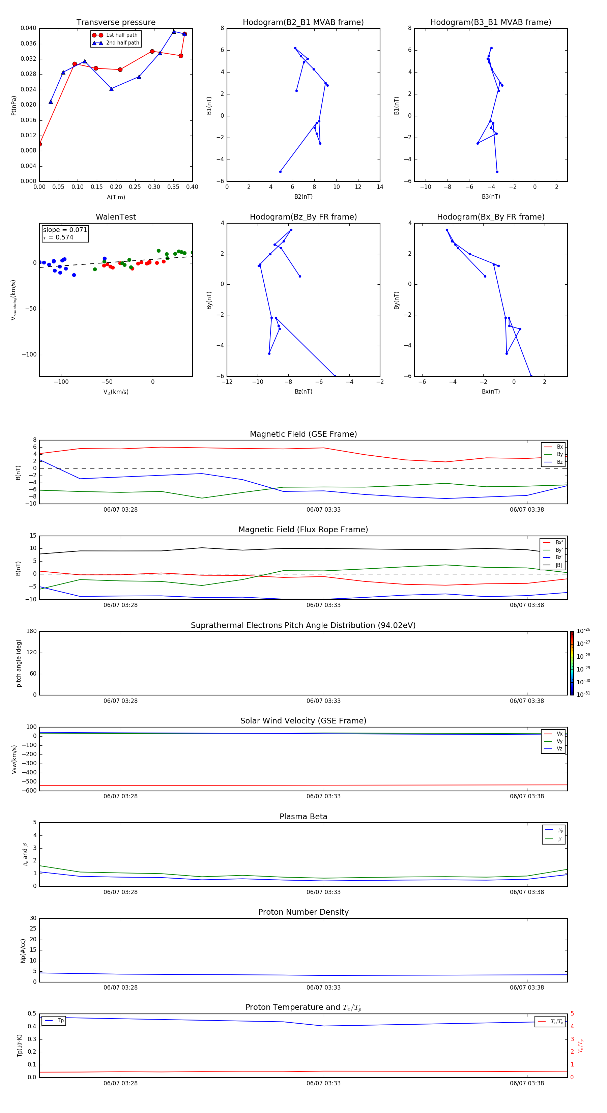The height and width of the screenshot is (1113, 607).
Task: Select the By' entry in flux rope legend
Action: (x=553, y=550)
